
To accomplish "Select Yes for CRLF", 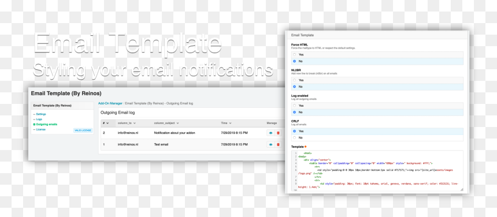I will click(295, 131).
